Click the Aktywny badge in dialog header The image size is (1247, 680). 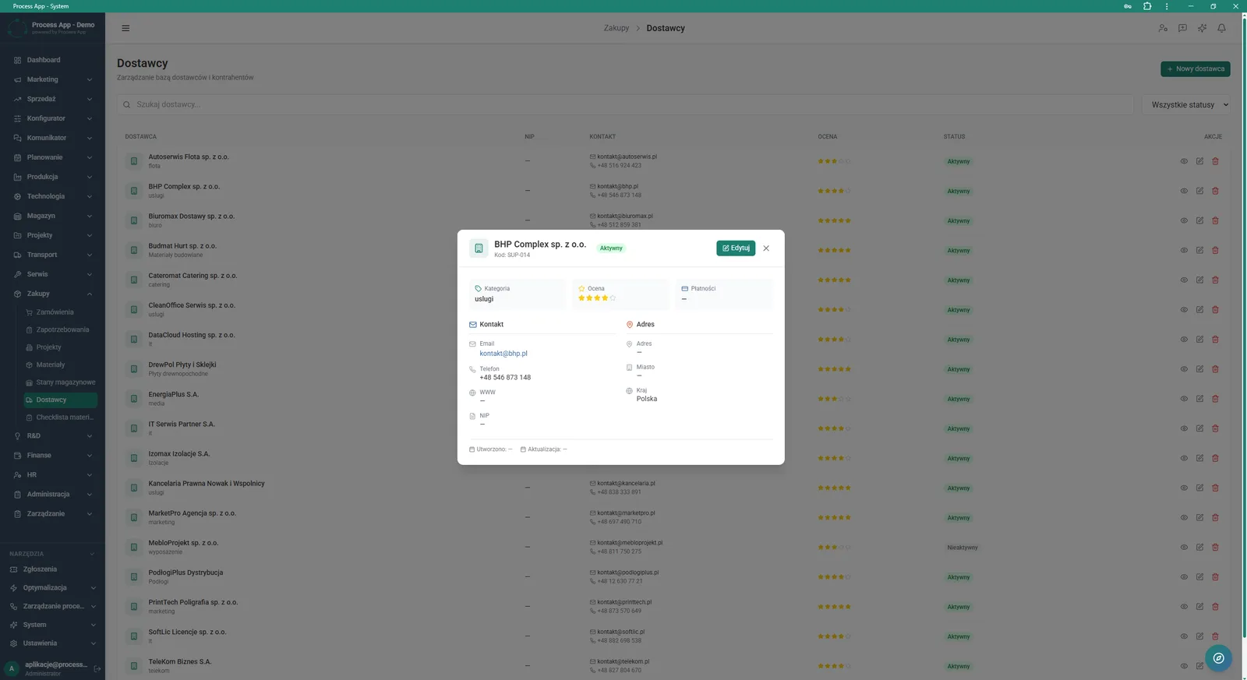click(x=611, y=248)
